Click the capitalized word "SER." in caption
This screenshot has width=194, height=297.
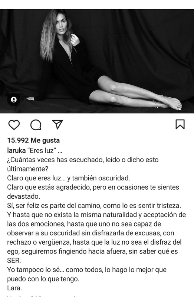pyautogui.click(x=14, y=261)
